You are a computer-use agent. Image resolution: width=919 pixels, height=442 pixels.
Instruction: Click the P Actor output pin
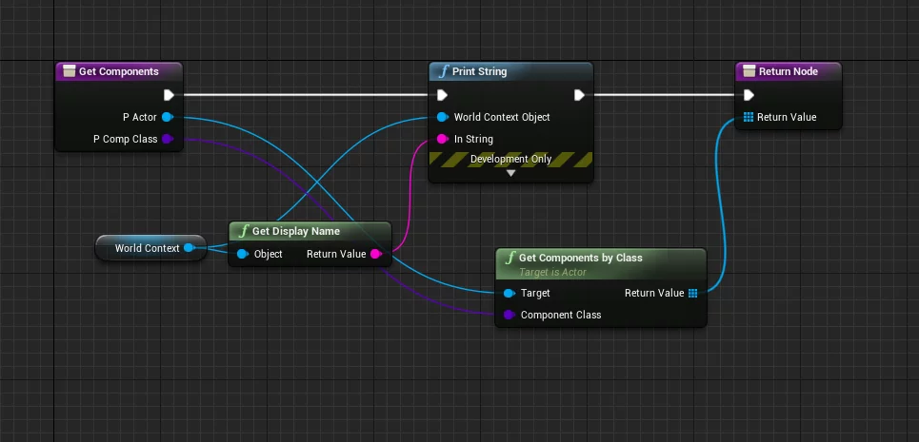pyautogui.click(x=167, y=117)
